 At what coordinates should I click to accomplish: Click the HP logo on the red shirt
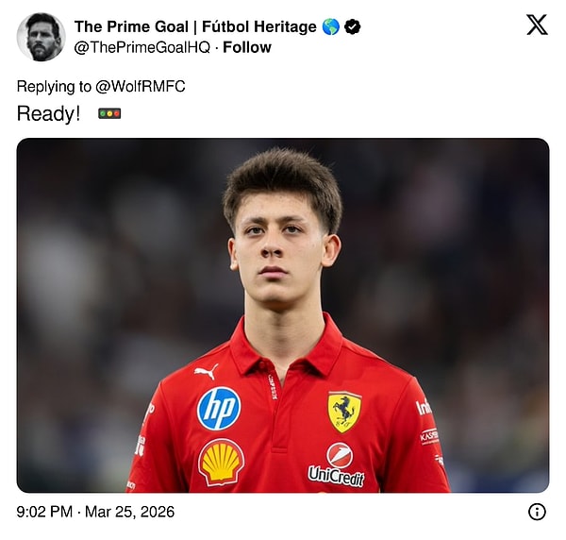[219, 408]
